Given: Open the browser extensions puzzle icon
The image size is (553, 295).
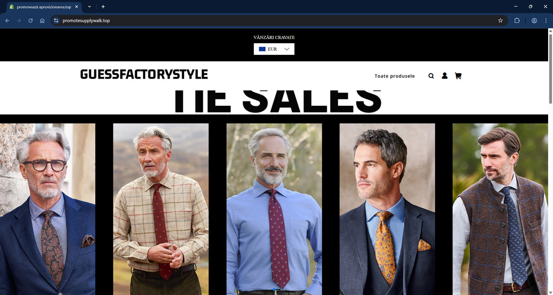Looking at the screenshot, I should click(x=517, y=21).
